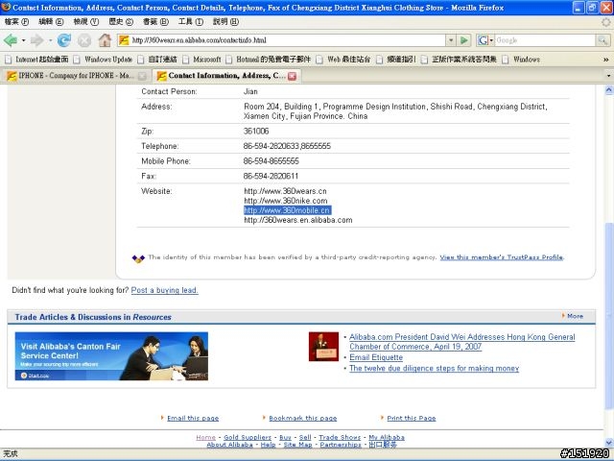This screenshot has width=614, height=461.
Task: Show more bookmarks with the chevron
Action: [x=605, y=60]
